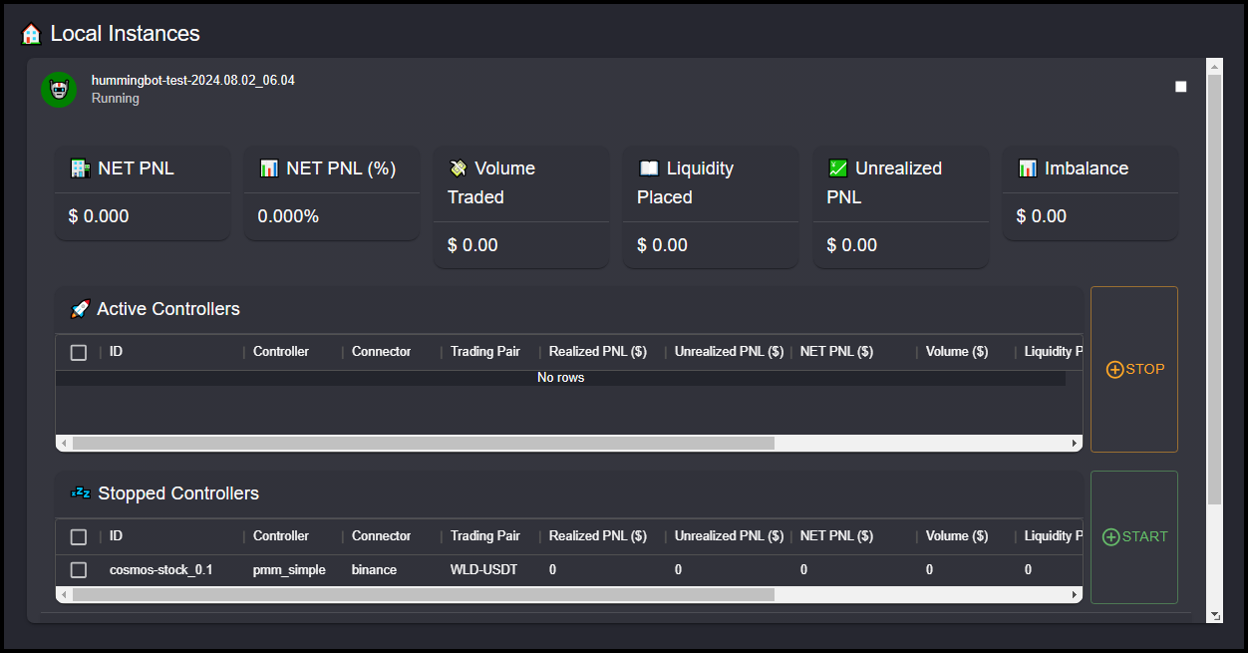Click the stop square icon for the instance
Viewport: 1248px width, 653px height.
(1181, 87)
